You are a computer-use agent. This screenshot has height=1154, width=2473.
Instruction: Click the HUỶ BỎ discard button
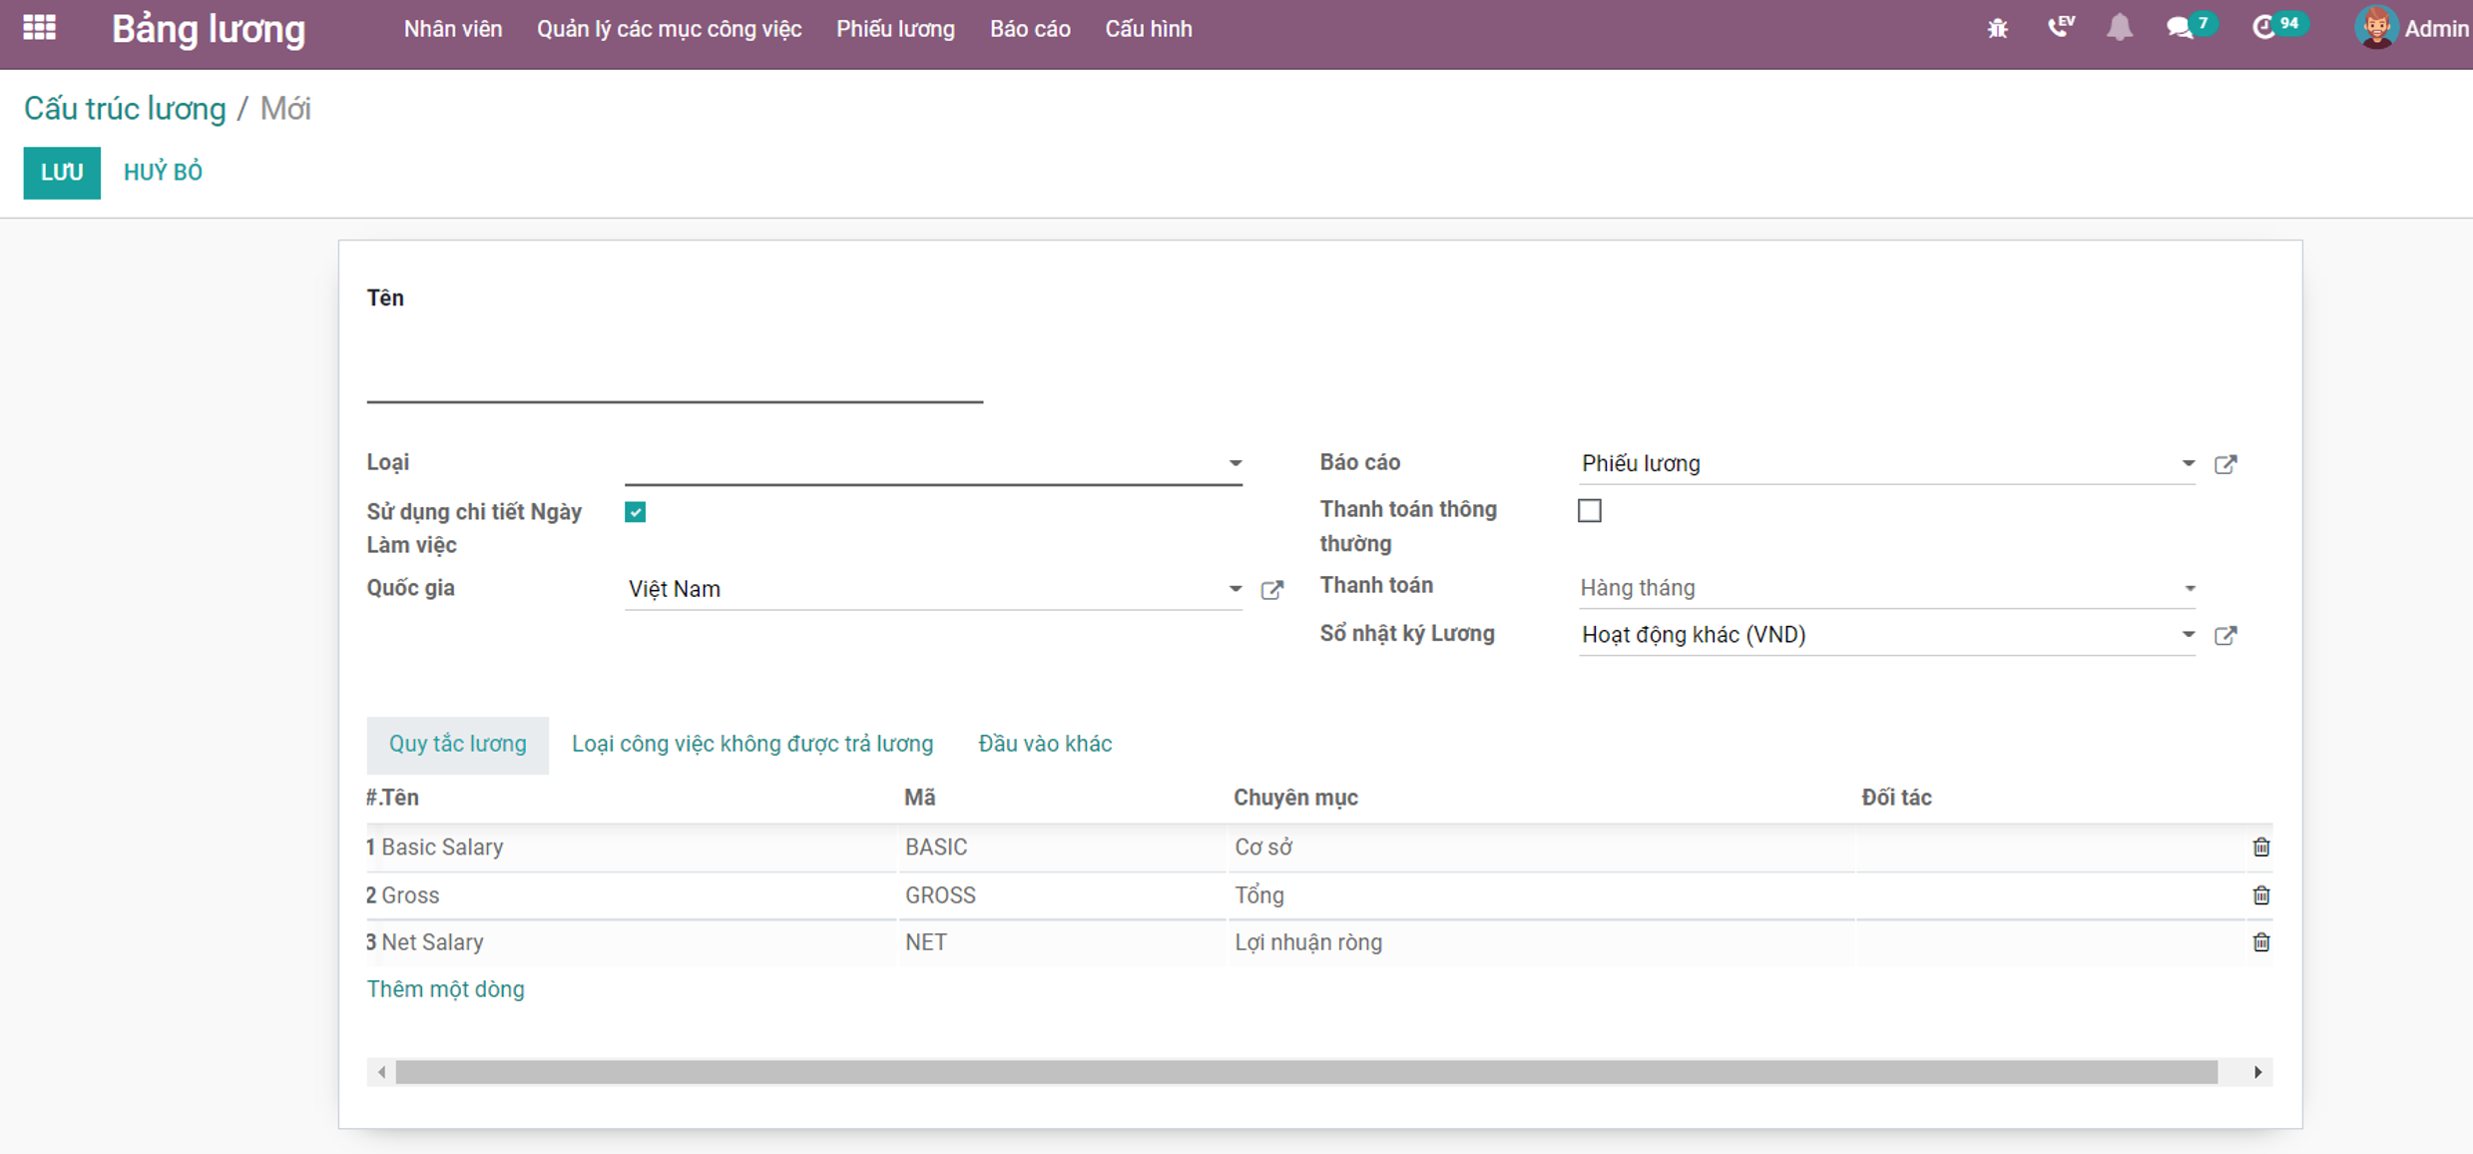163,173
